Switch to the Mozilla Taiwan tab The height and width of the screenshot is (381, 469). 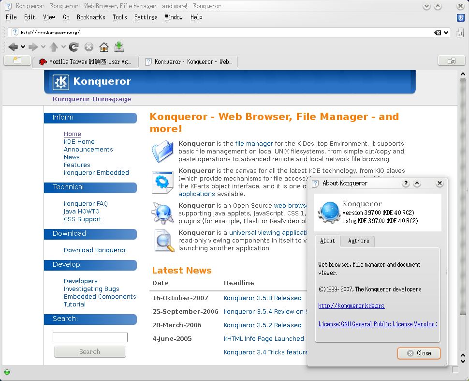click(x=86, y=61)
